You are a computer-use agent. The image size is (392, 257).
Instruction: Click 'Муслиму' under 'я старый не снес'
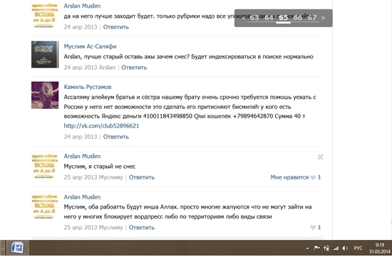point(110,177)
